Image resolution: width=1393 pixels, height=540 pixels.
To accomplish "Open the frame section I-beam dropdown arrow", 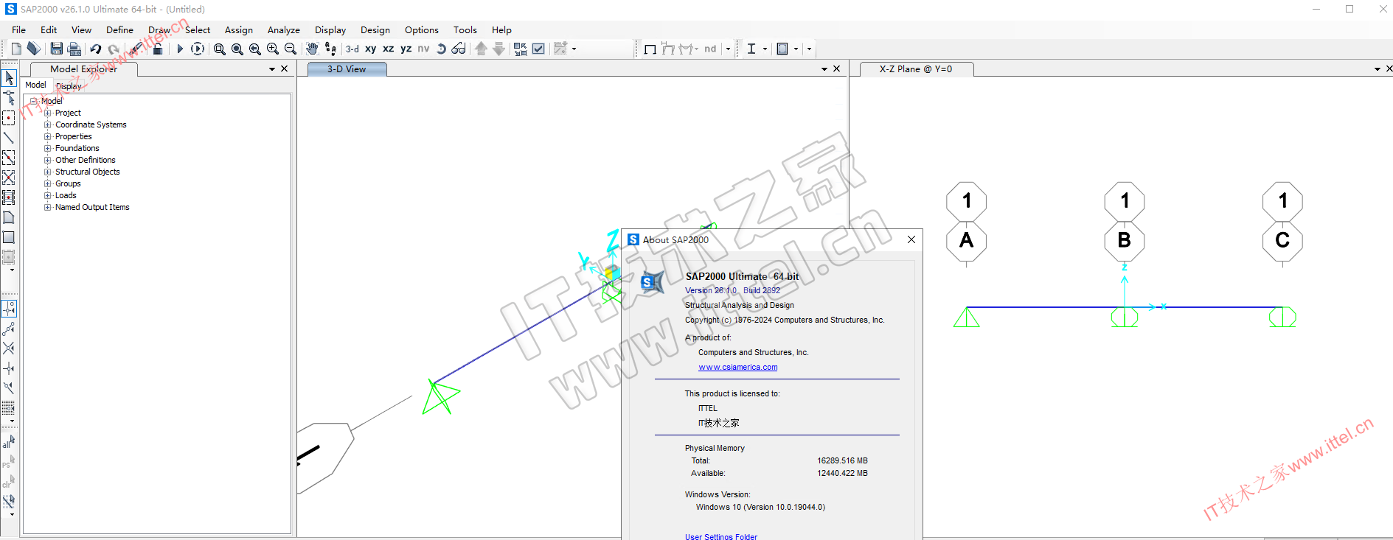I will [x=765, y=49].
